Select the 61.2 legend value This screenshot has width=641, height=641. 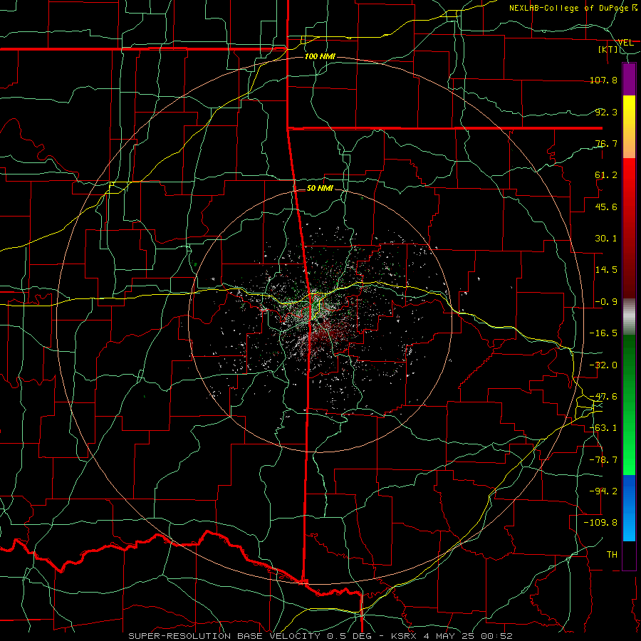tap(606, 175)
